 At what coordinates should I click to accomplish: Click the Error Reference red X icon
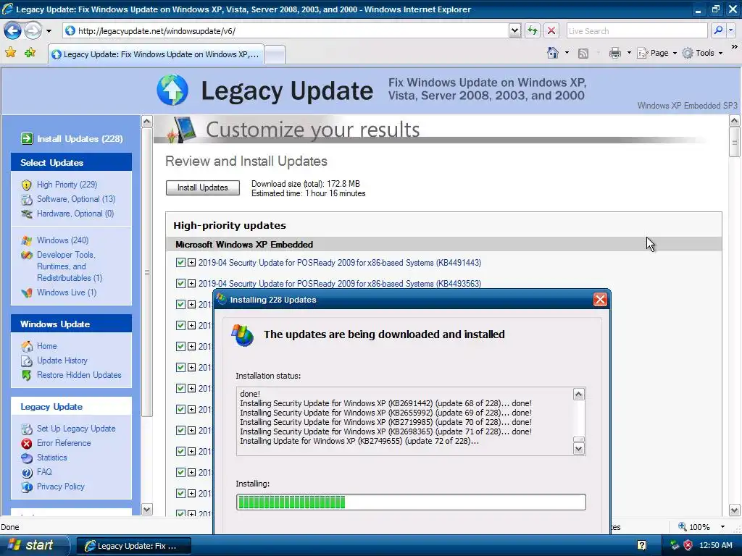[27, 444]
